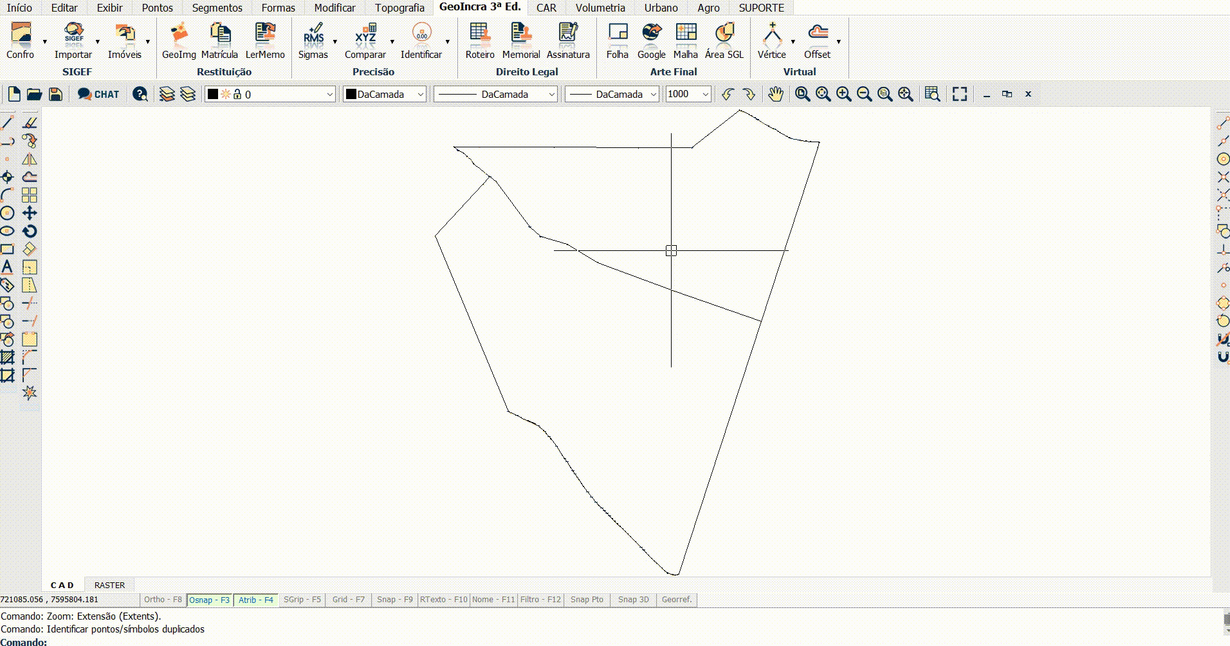
Task: Open the Roteiro tool
Action: coord(480,41)
